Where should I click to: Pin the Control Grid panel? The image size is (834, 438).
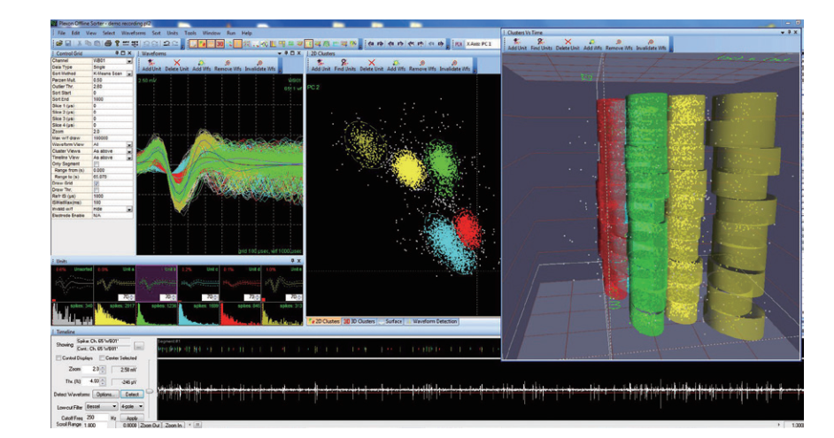(x=117, y=53)
